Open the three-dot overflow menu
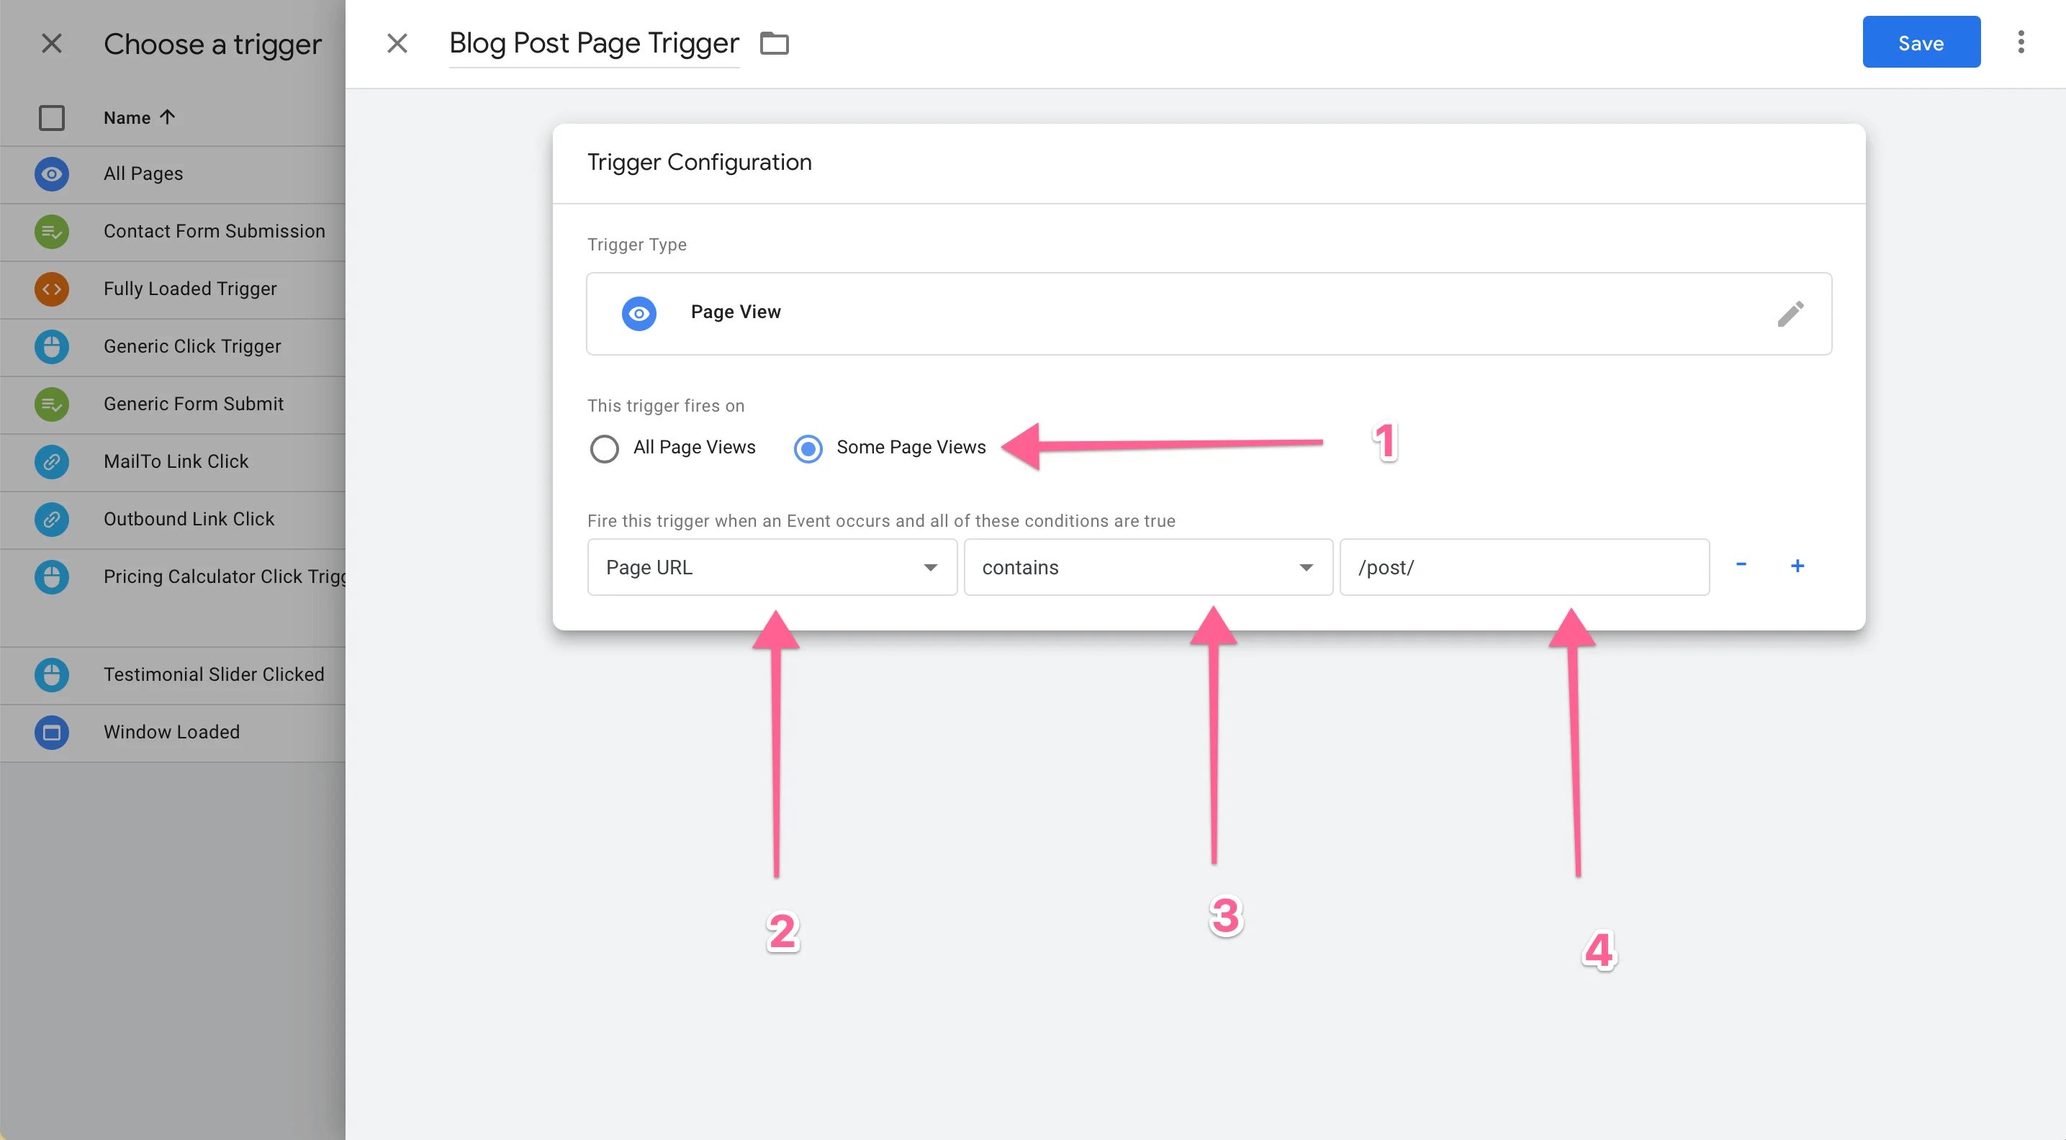 [2021, 42]
